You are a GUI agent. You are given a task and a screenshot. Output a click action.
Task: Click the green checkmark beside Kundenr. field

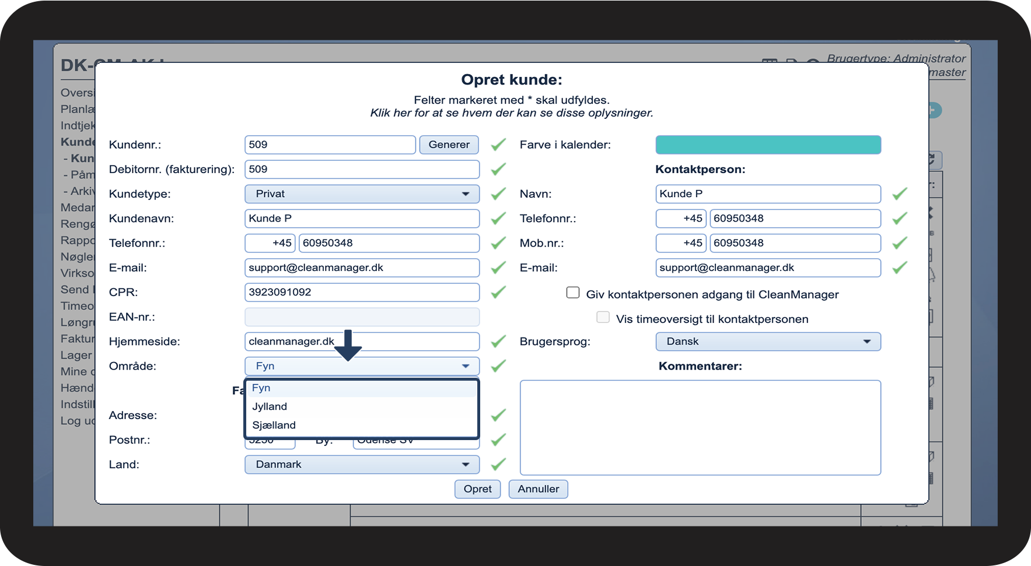[x=498, y=145]
